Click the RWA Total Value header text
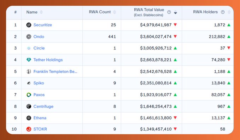Screen dimensions: 240x140 149,10
